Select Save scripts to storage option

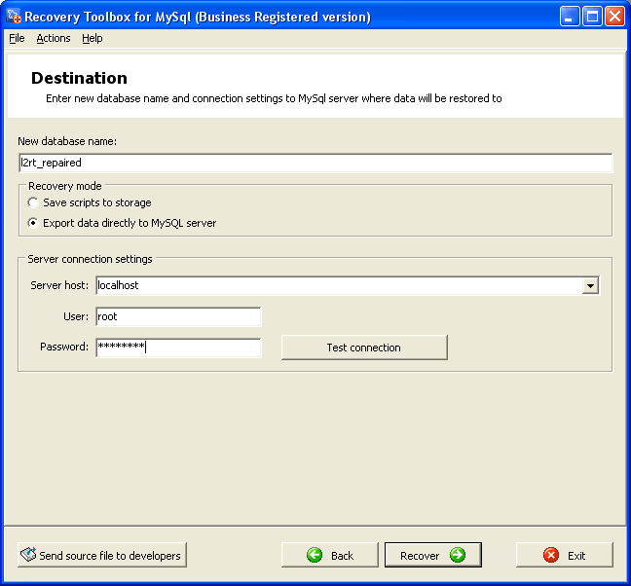[x=34, y=203]
